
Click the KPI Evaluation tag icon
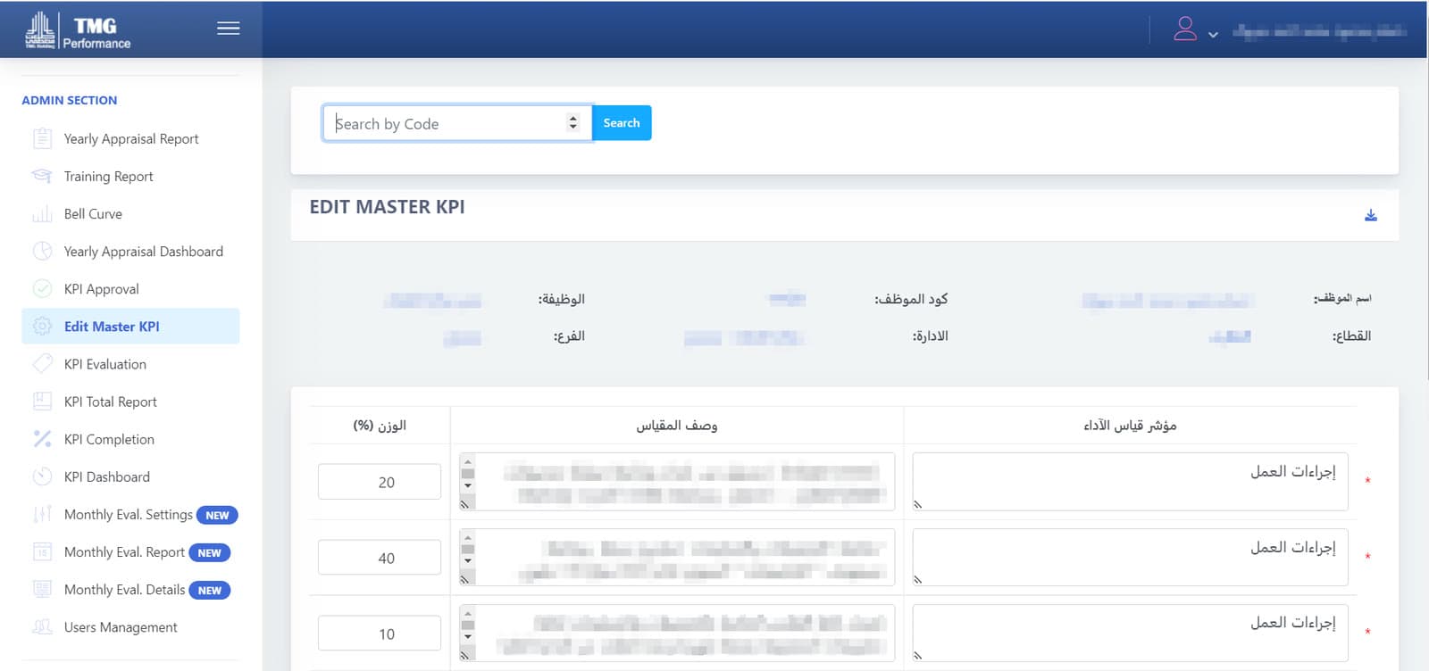coord(42,364)
